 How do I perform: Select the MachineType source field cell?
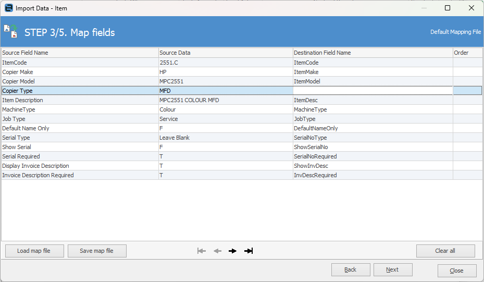click(80, 109)
